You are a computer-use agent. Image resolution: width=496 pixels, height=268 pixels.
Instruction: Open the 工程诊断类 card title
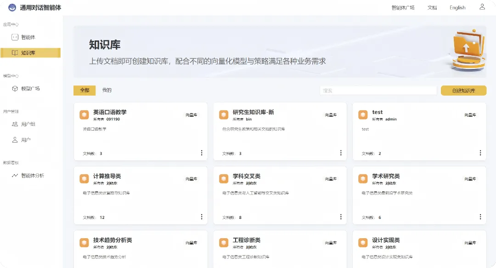(247, 240)
